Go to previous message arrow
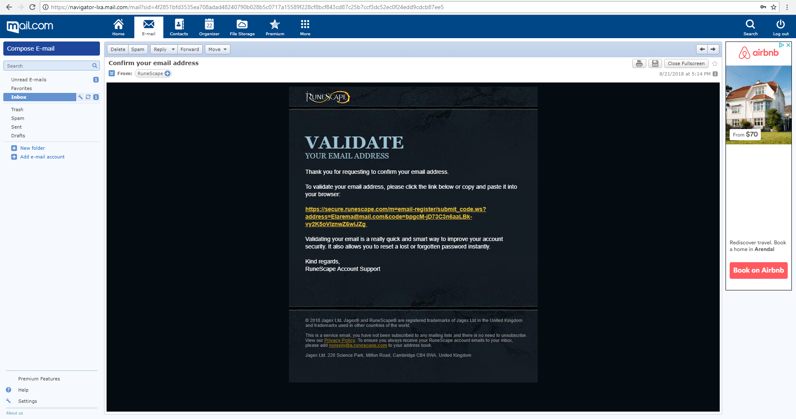Image resolution: width=796 pixels, height=419 pixels. click(702, 49)
